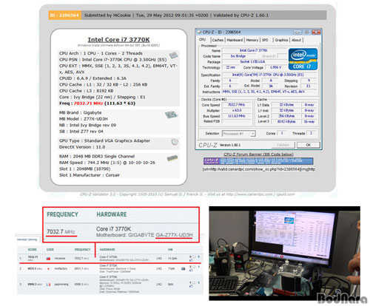Click the OK button in CPU-Z
Viewport: 370px width, 306px height.
(308, 145)
